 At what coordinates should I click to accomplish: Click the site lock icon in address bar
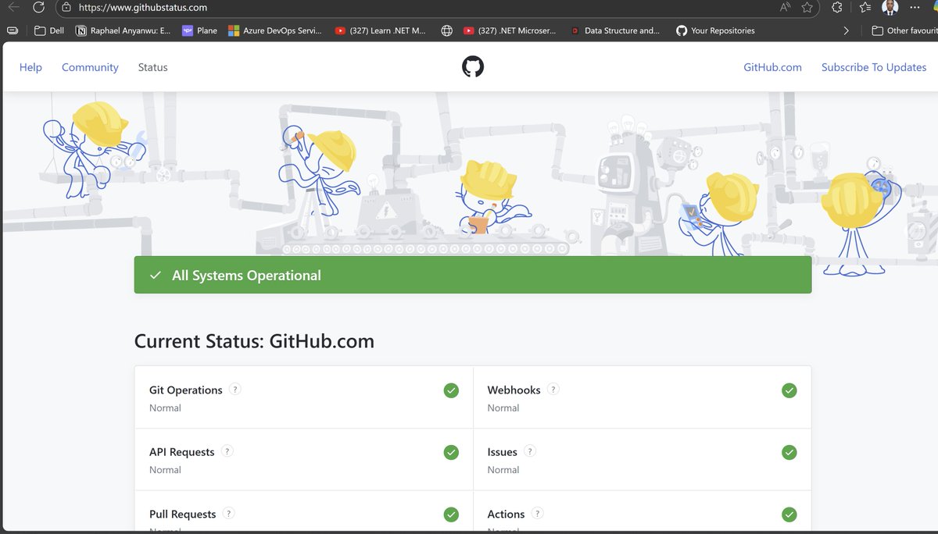(x=66, y=8)
